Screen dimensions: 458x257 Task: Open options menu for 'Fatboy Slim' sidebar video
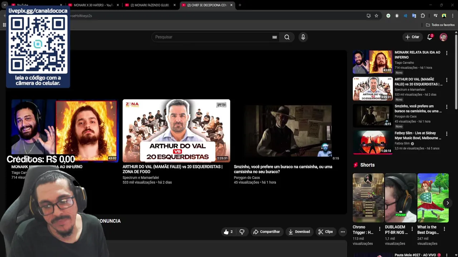tap(447, 134)
